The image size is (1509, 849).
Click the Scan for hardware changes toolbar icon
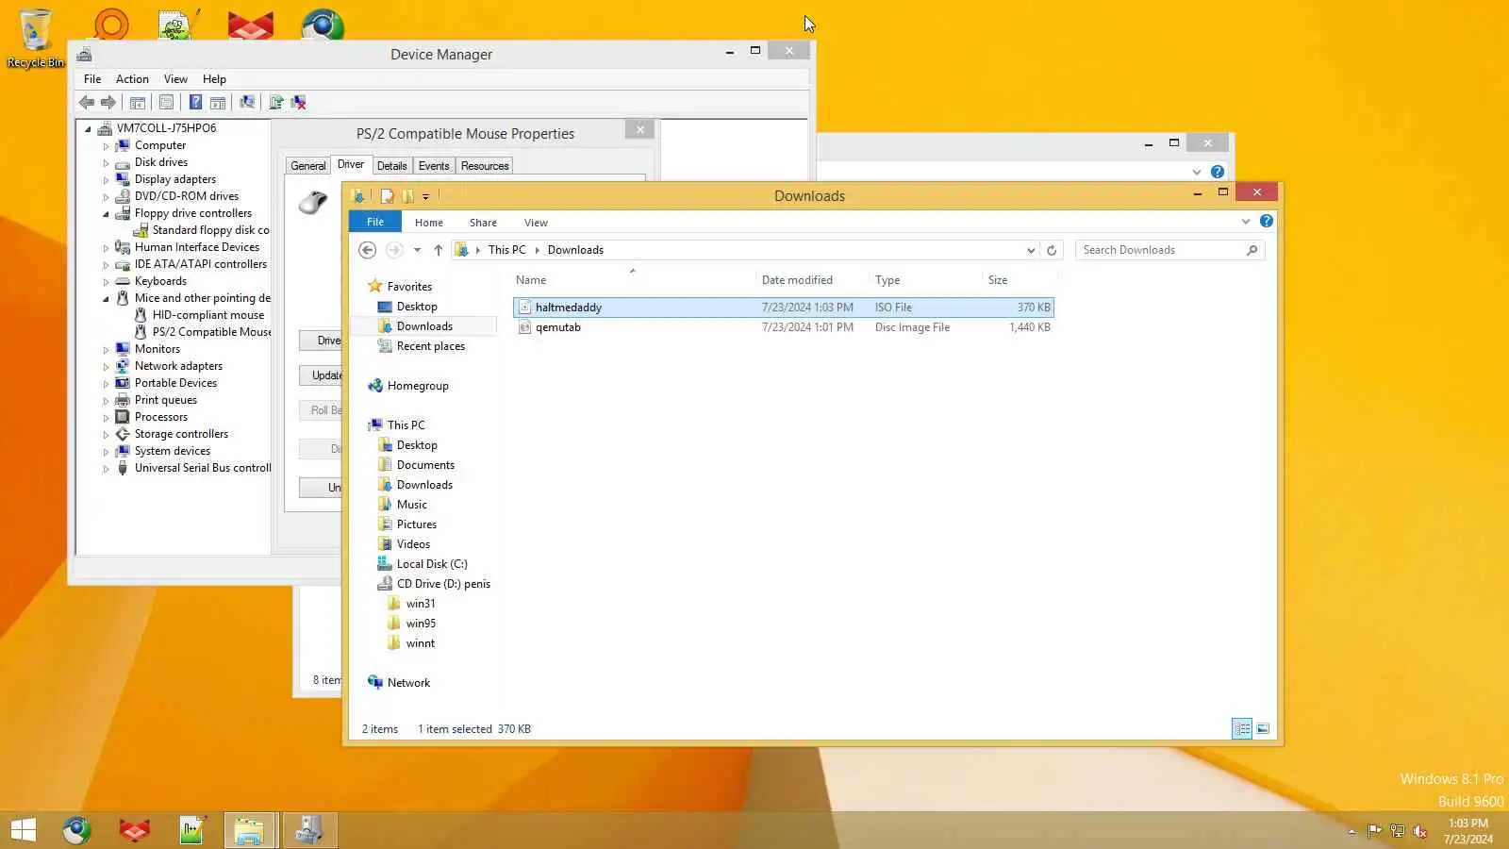[247, 103]
